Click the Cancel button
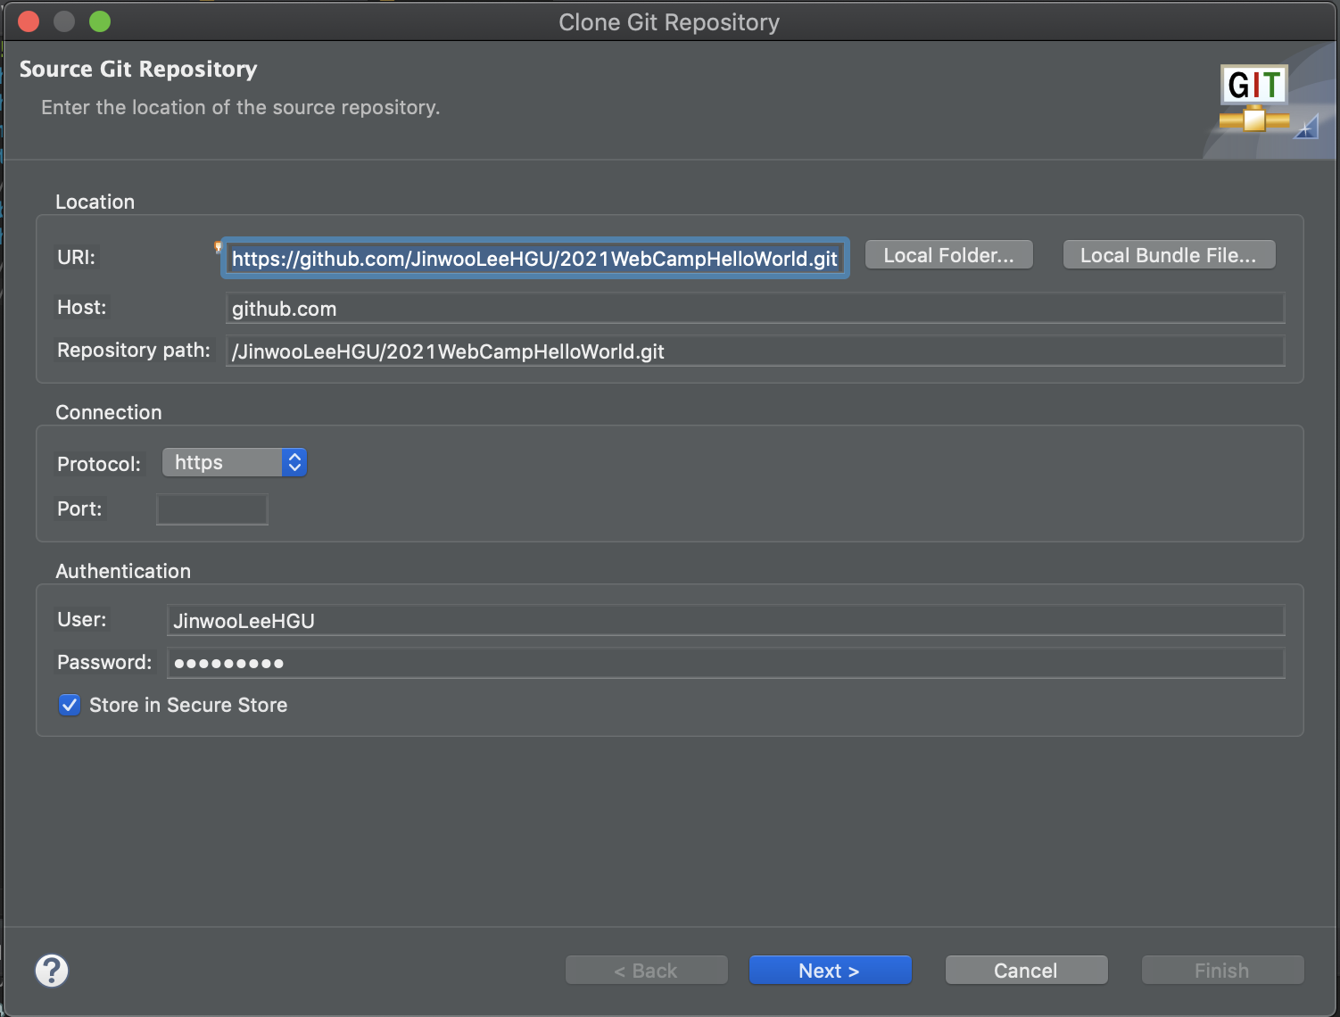 pos(1026,971)
